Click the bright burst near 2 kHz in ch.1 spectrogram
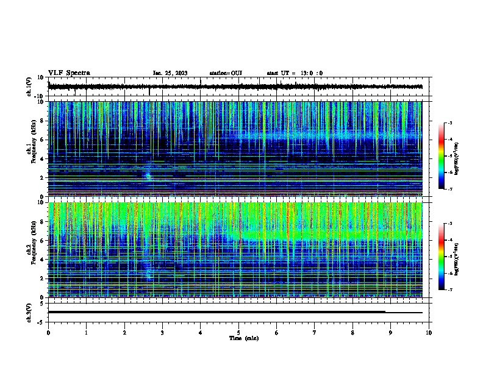The height and width of the screenshot is (373, 483). (148, 176)
